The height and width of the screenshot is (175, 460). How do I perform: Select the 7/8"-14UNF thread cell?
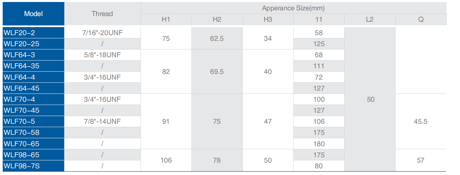point(102,121)
